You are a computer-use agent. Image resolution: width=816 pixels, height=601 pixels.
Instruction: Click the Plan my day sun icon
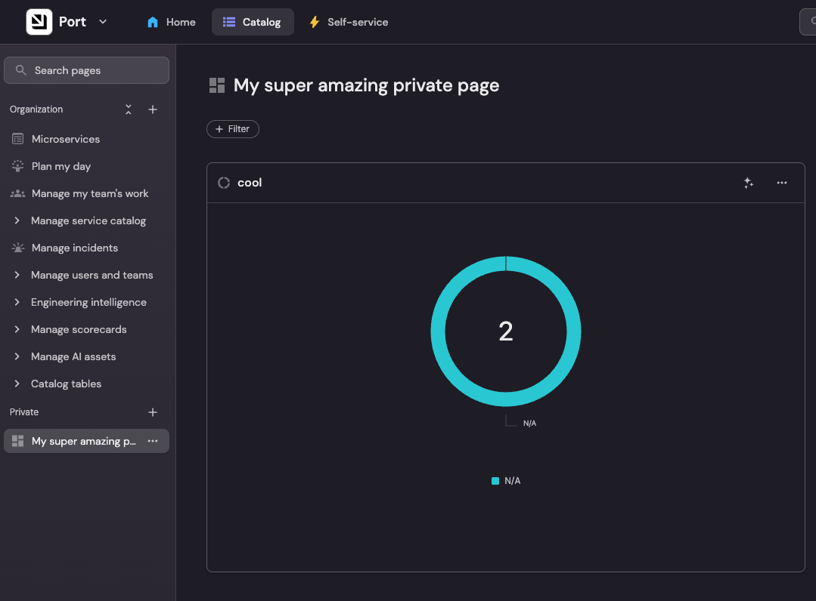click(17, 166)
